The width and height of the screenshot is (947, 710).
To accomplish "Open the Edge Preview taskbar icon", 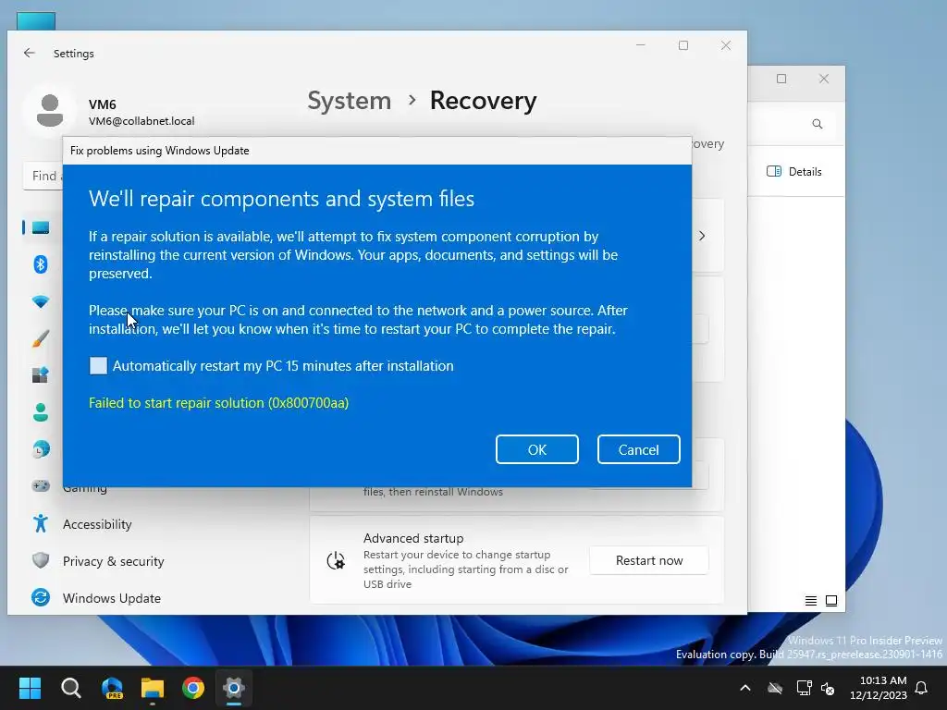I will (112, 688).
